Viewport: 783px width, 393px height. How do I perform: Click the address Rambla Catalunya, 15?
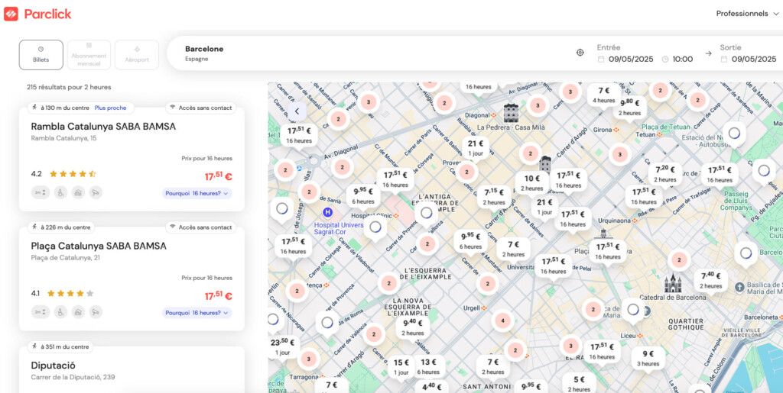pos(63,138)
